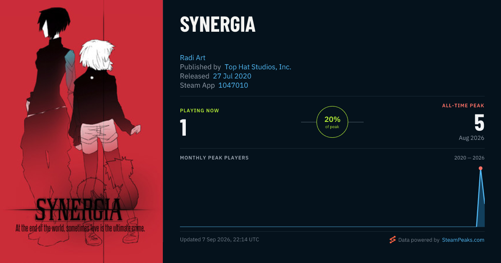This screenshot has height=263, width=501.
Task: Click the 27 Jul 2020 release date
Action: [x=232, y=76]
